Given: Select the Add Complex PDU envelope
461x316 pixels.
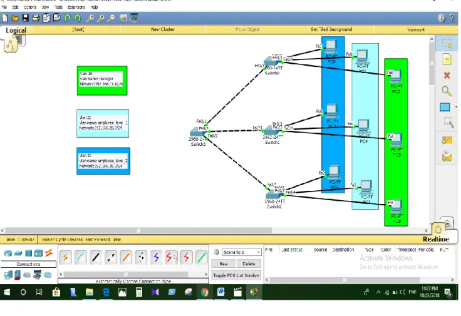Looking at the screenshot, I should tap(447, 156).
